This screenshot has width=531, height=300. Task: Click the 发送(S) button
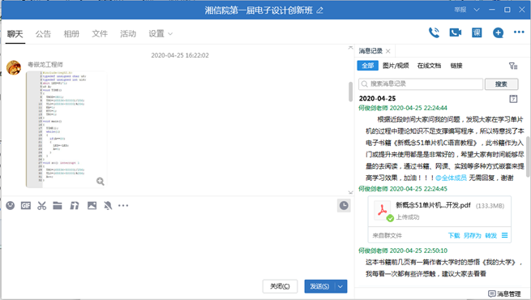pyautogui.click(x=319, y=286)
